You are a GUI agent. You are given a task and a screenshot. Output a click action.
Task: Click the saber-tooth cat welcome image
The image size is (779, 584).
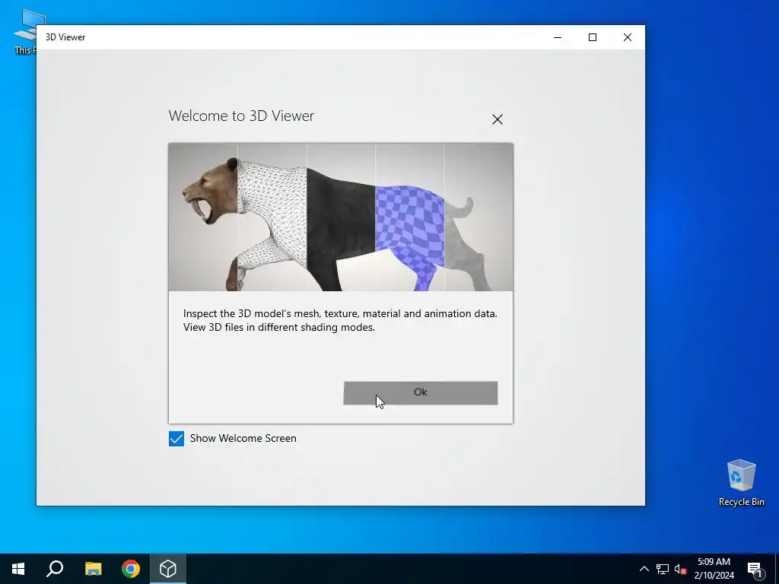(x=341, y=217)
